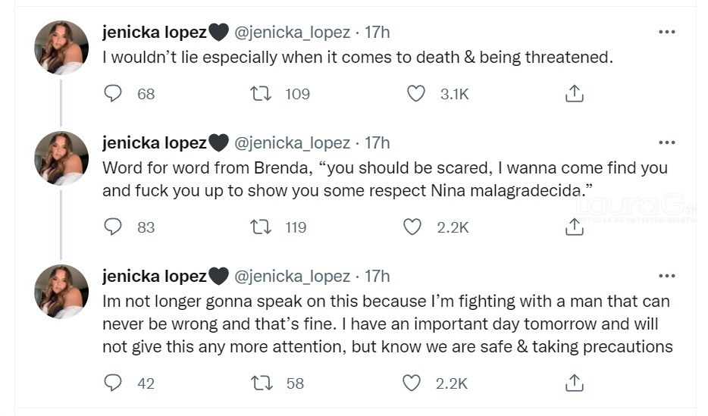The height and width of the screenshot is (416, 708).
Task: Share the "Im not longer gonna speak" tweet
Action: pos(575,383)
